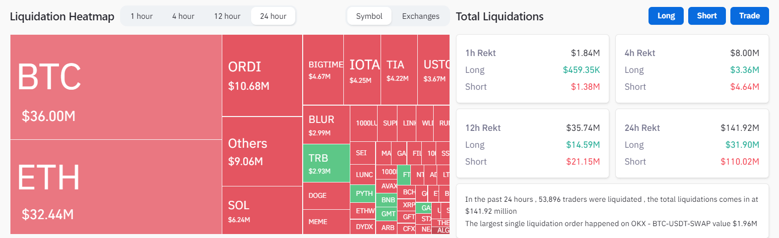The image size is (779, 238).
Task: Click the green PYTH tile
Action: point(364,193)
